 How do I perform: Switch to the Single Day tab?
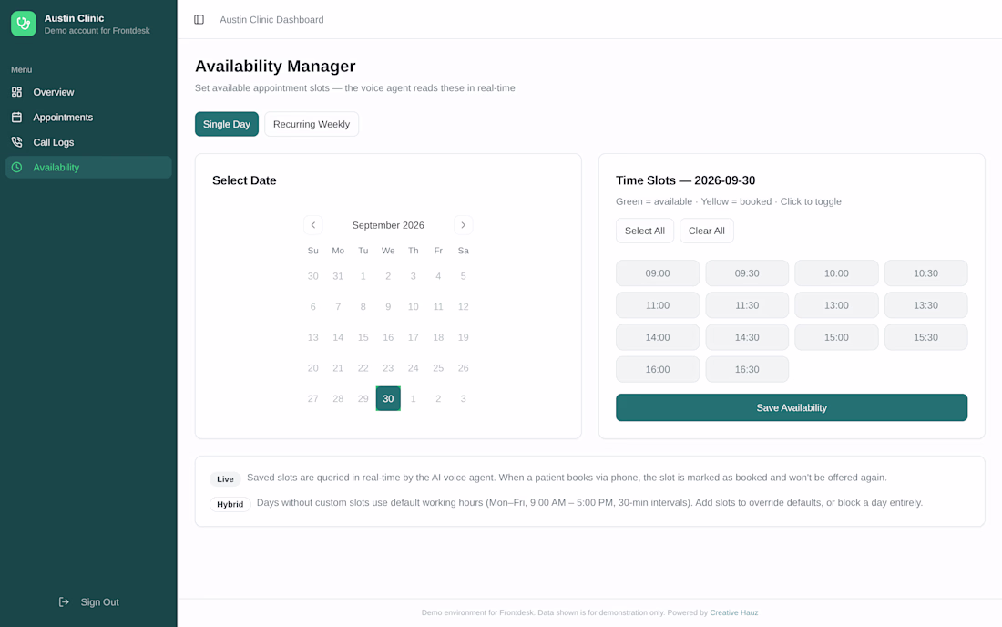click(227, 124)
